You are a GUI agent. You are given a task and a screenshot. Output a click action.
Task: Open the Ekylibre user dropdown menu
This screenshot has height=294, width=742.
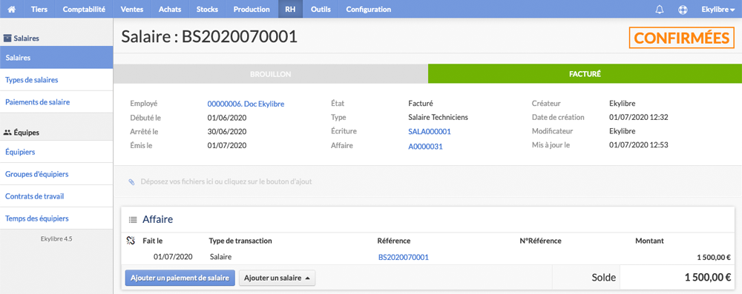(718, 9)
